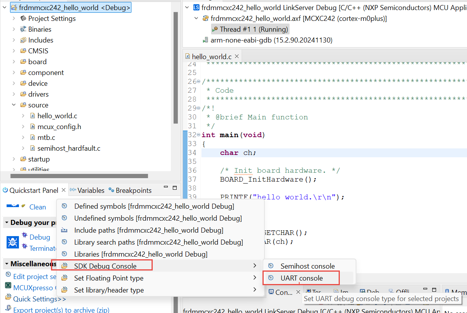467x313 pixels.
Task: Click the CMSIS folder icon
Action: [23, 51]
